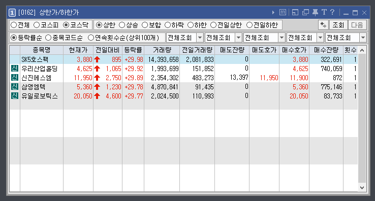Click the 전일대비 column header
The image size is (375, 201).
tap(108, 50)
